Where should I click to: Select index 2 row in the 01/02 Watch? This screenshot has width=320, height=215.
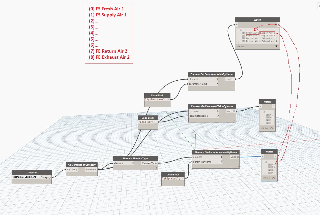(x=269, y=120)
